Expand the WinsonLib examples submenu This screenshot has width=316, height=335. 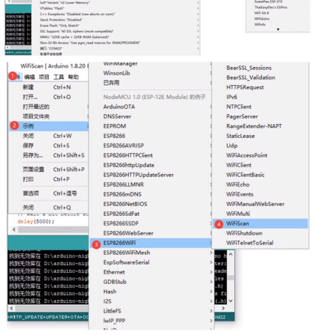coord(151,73)
